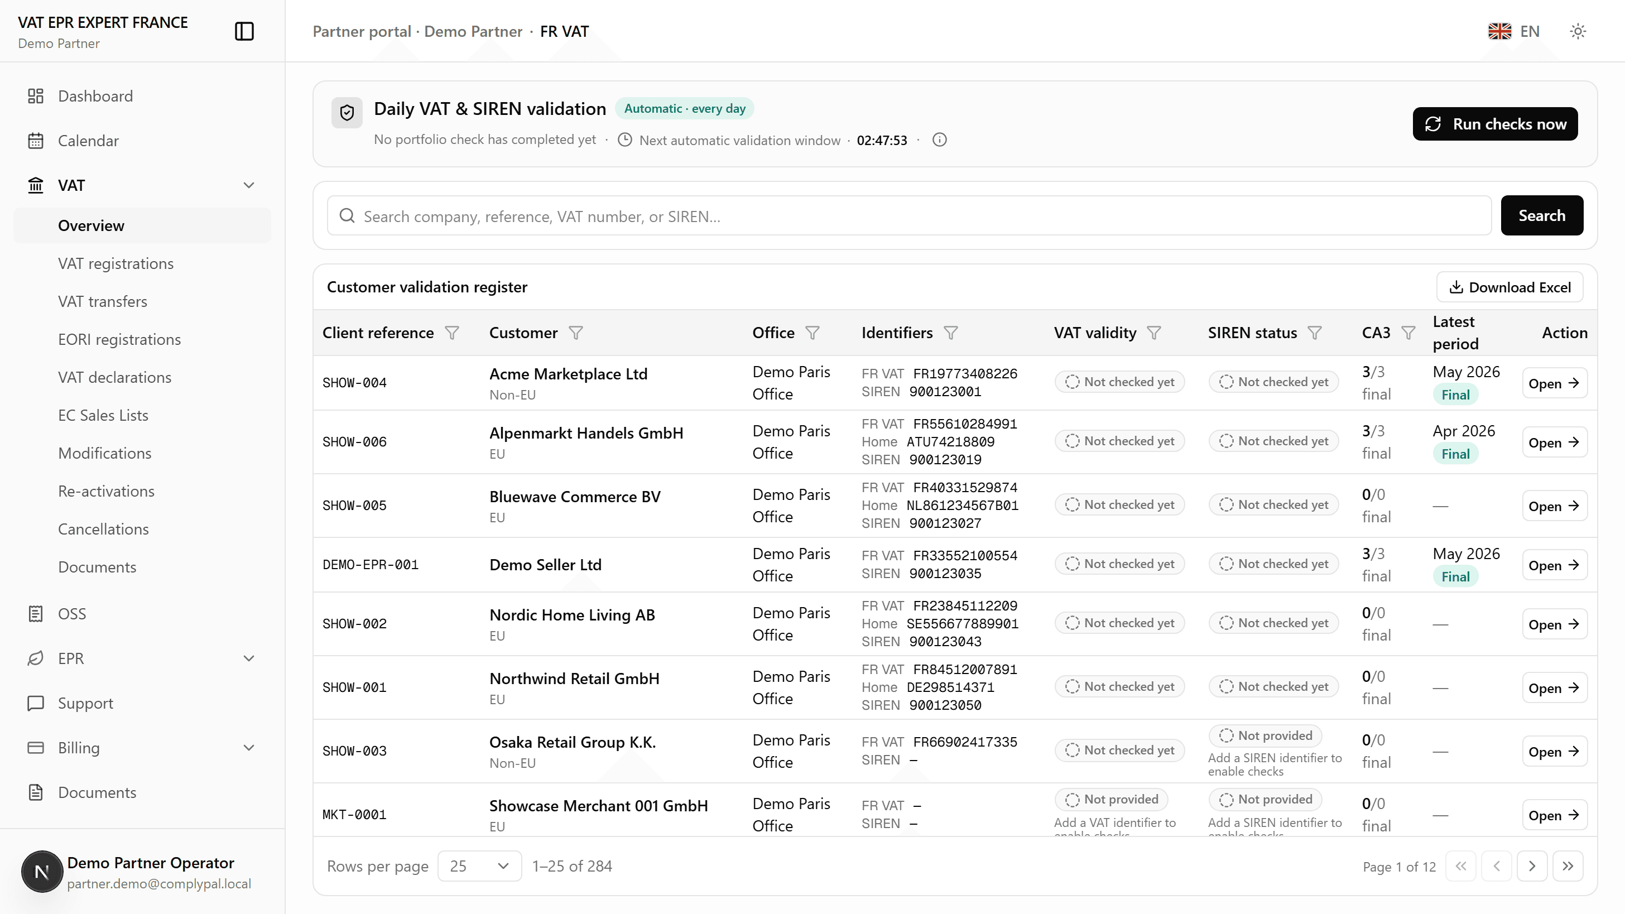
Task: Select client reference SHOW-005
Action: [x=354, y=505]
